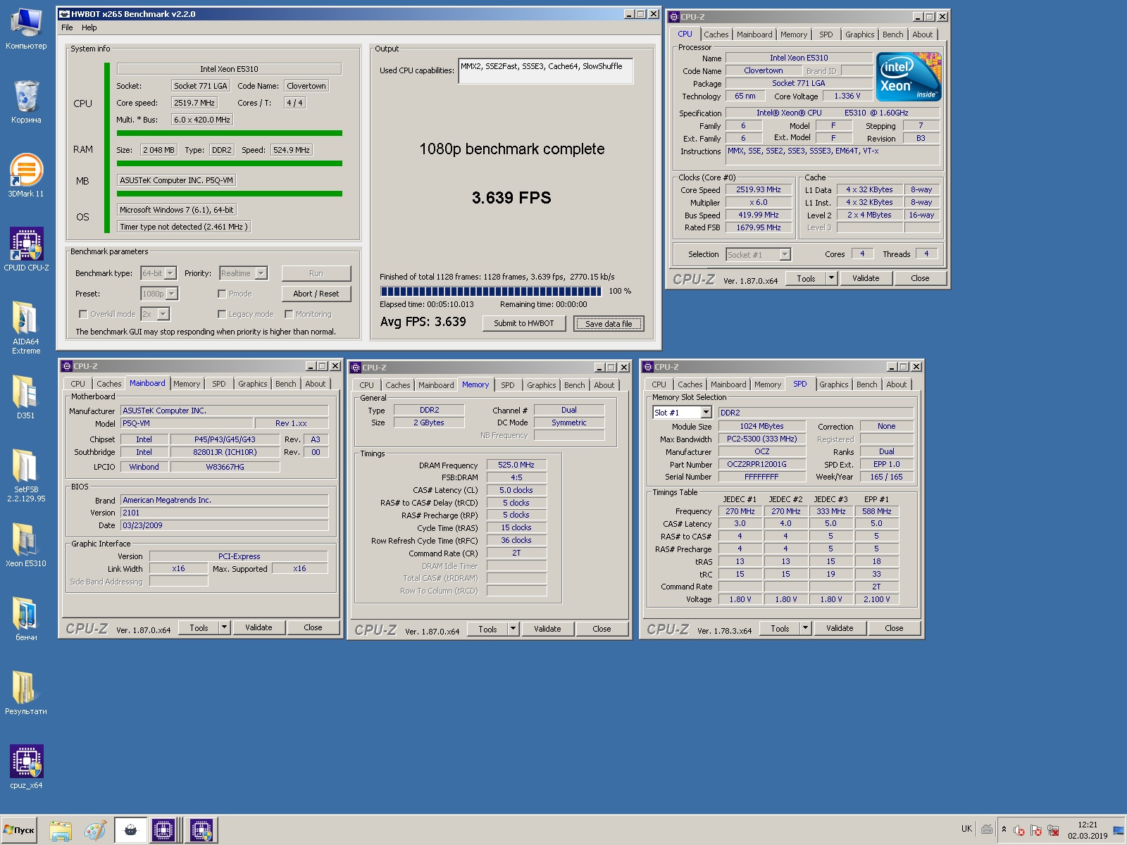Open the Slot #1 memory slot dropdown
The width and height of the screenshot is (1127, 845).
(x=706, y=413)
